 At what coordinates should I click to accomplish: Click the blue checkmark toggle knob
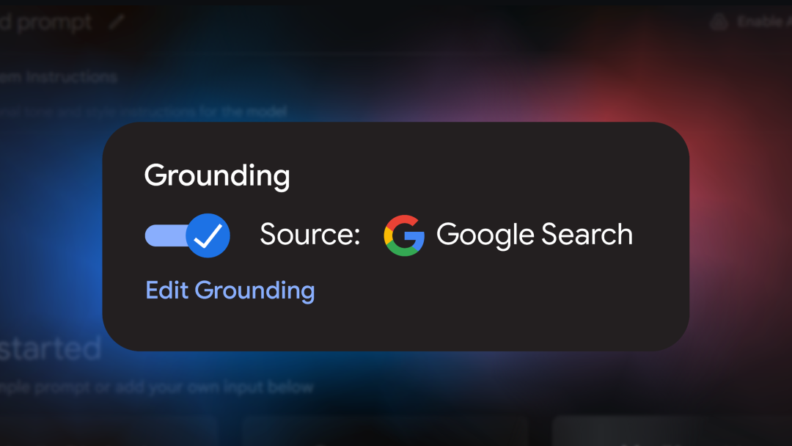coord(208,235)
